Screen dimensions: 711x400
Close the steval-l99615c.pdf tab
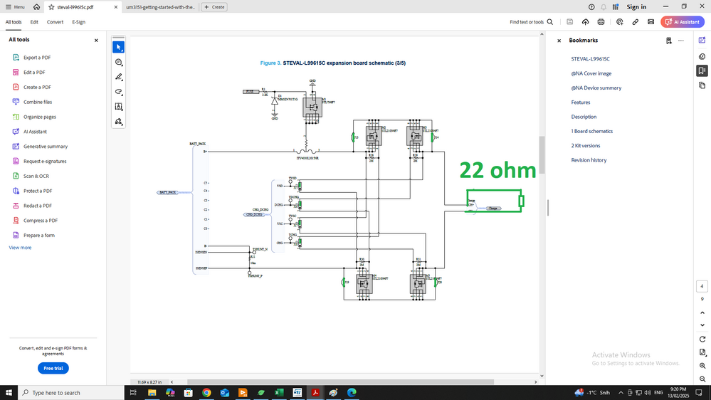pyautogui.click(x=115, y=7)
